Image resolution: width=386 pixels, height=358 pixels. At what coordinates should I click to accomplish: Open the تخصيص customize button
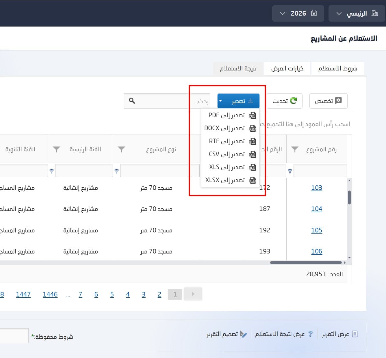(328, 101)
